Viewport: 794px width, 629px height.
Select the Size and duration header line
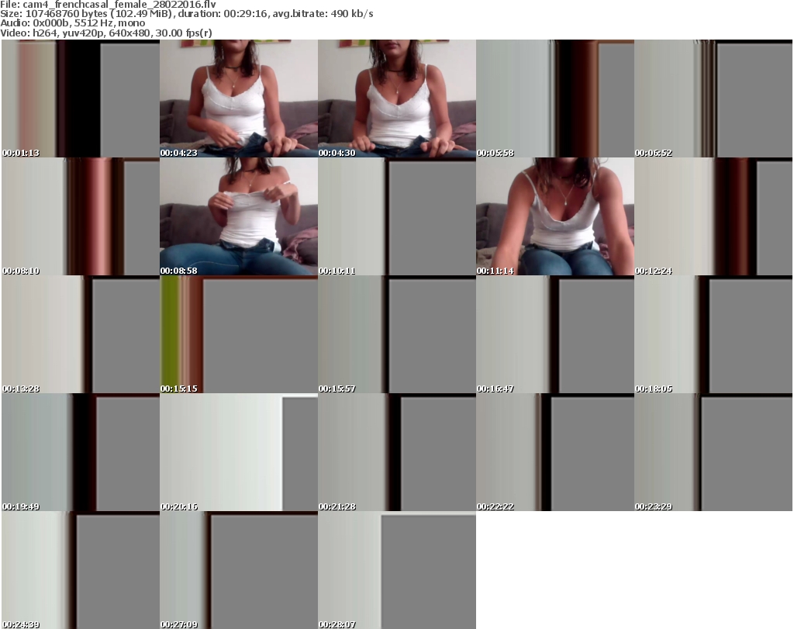point(187,14)
